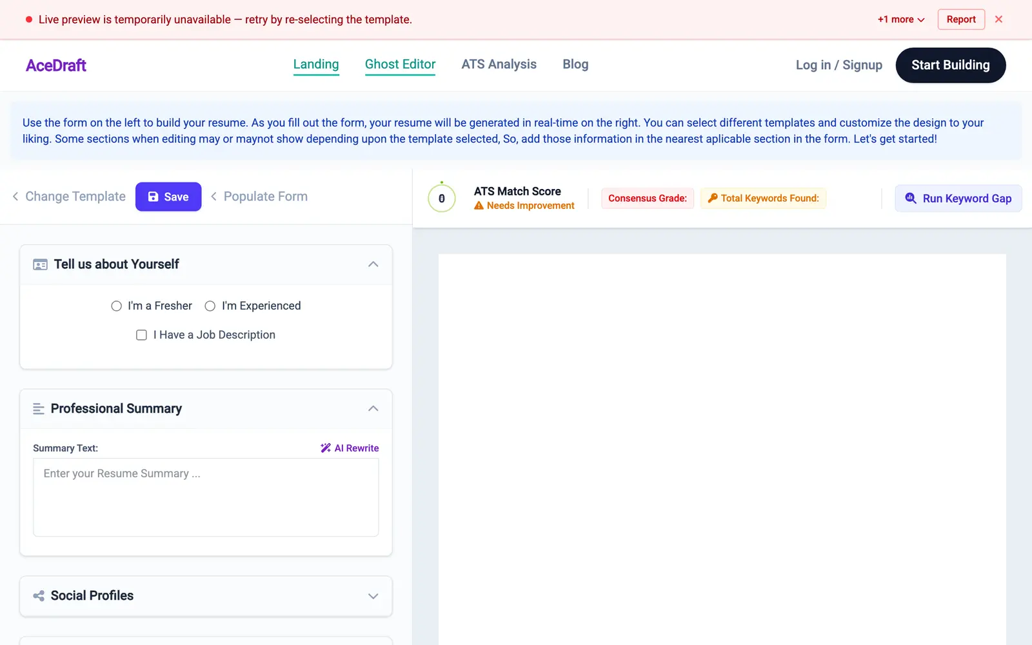
Task: Click the key icon in Total Keywords Found
Action: (713, 198)
